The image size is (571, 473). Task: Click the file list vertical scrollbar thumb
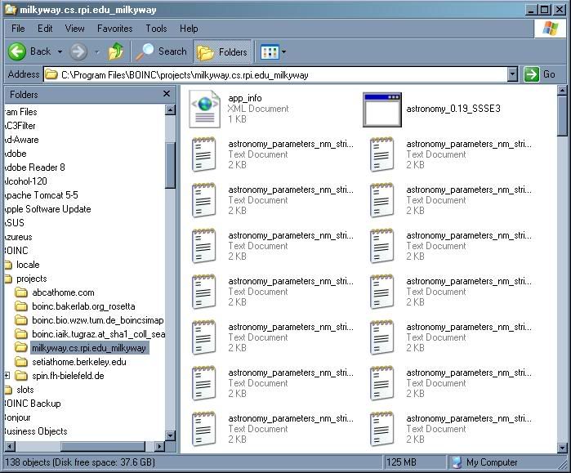[x=562, y=116]
